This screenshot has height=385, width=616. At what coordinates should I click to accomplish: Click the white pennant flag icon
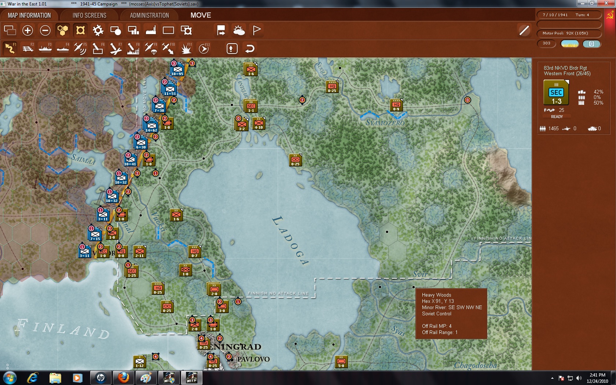pos(257,30)
